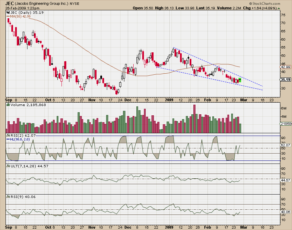Click the Nov label on upper date axis

coord(92,100)
